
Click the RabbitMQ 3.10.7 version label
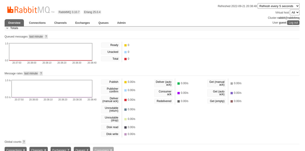69,12
